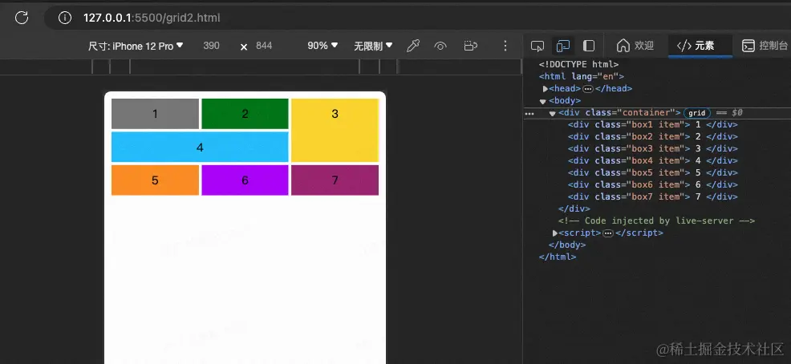Reload the page with the refresh icon
Image resolution: width=791 pixels, height=364 pixels.
click(x=21, y=18)
